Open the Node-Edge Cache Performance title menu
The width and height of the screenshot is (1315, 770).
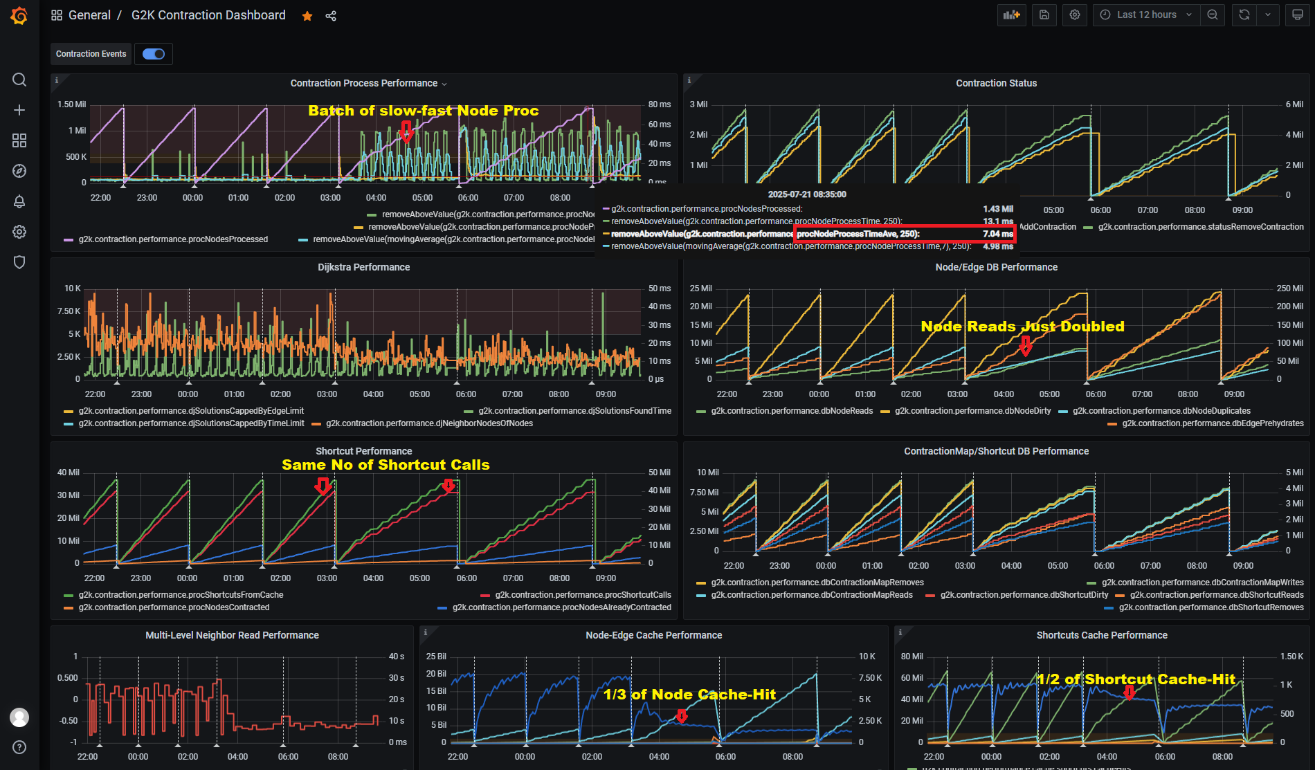click(x=653, y=635)
